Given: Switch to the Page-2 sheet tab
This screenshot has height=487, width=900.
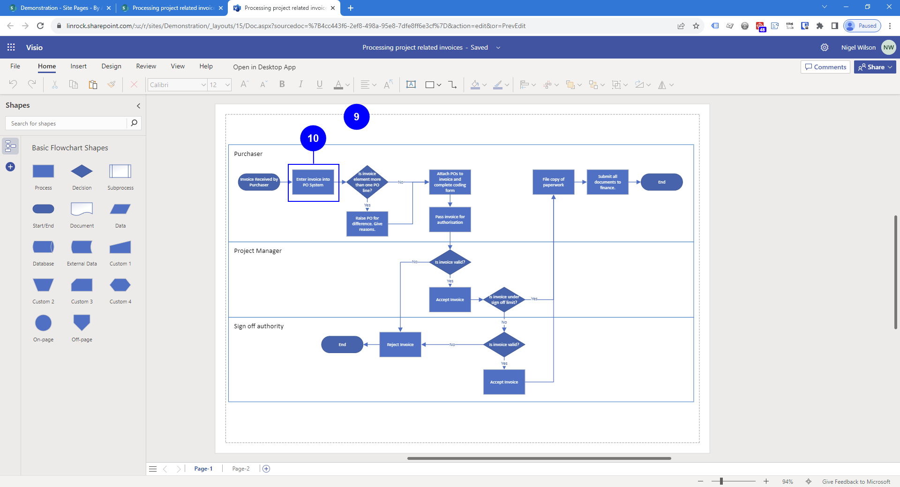Looking at the screenshot, I should pyautogui.click(x=241, y=469).
